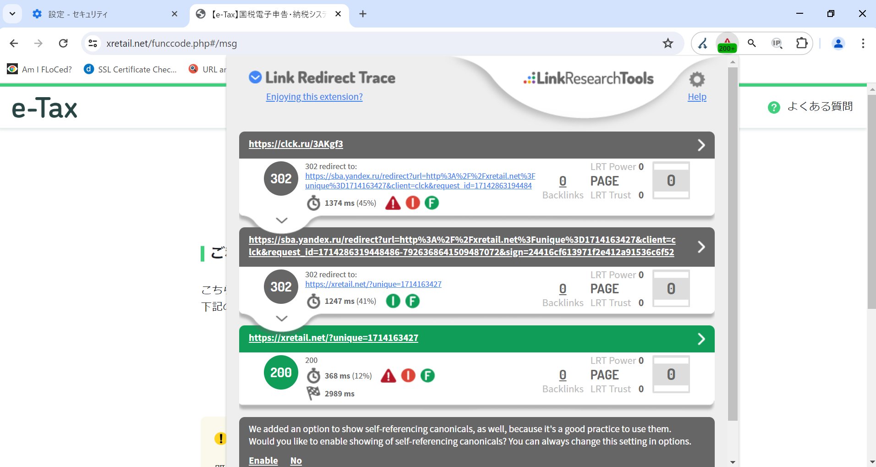Close the e-Tax tab
The width and height of the screenshot is (876, 467).
coord(338,14)
